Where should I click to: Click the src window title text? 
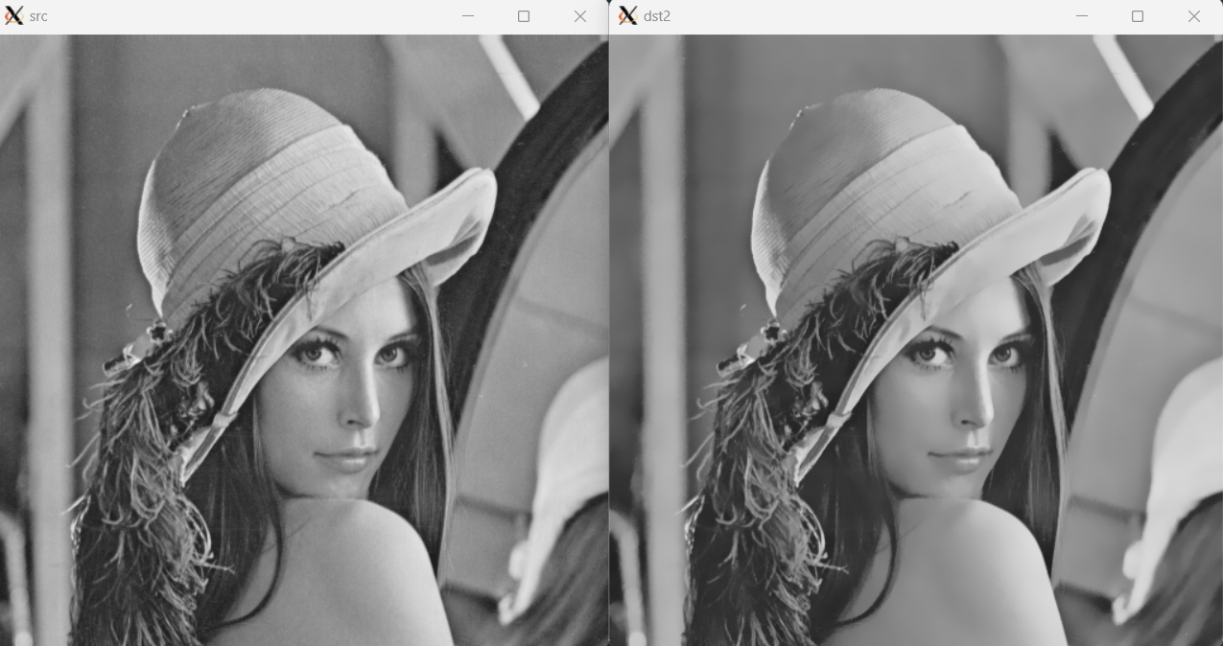38,16
